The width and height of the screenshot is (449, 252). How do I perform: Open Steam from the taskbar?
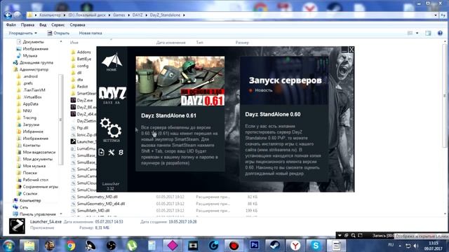274,246
